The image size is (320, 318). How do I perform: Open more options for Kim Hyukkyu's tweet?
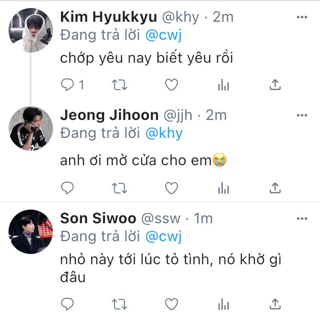point(302,17)
